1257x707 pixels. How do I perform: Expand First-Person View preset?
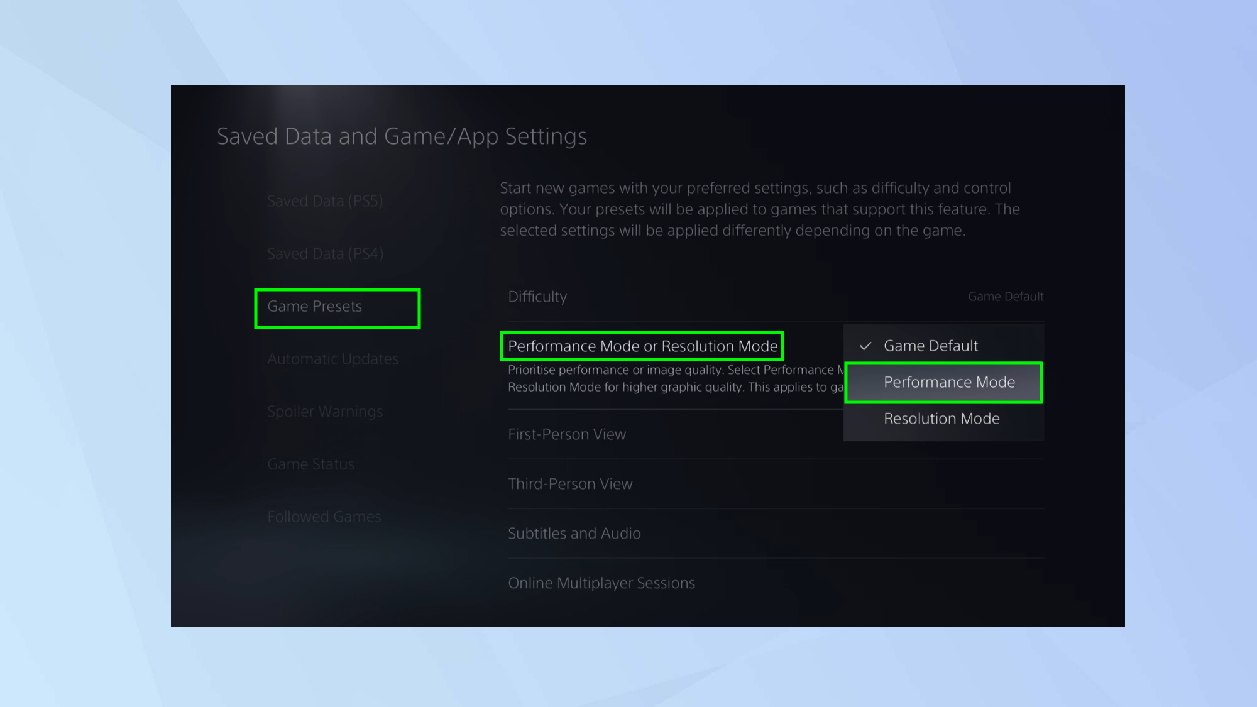click(x=566, y=434)
